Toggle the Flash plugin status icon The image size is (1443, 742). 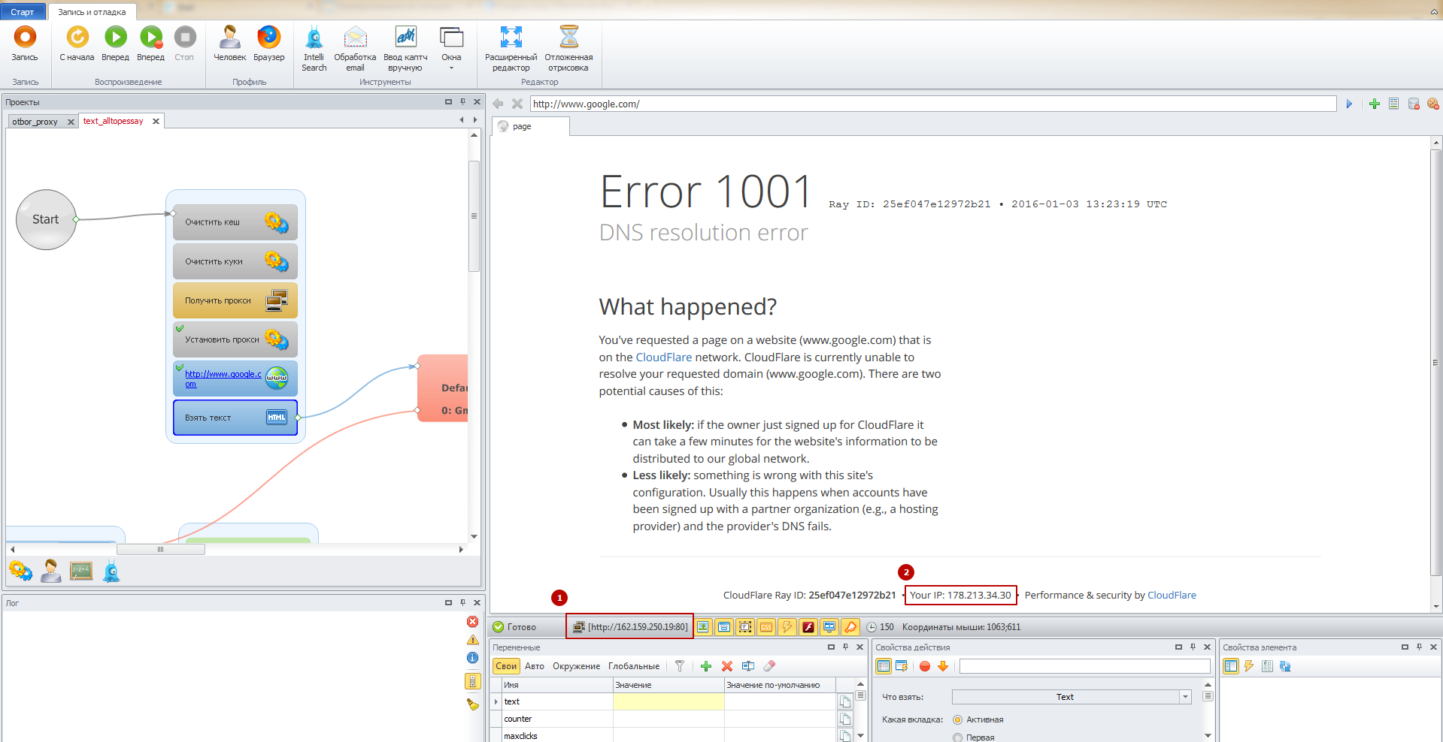808,627
